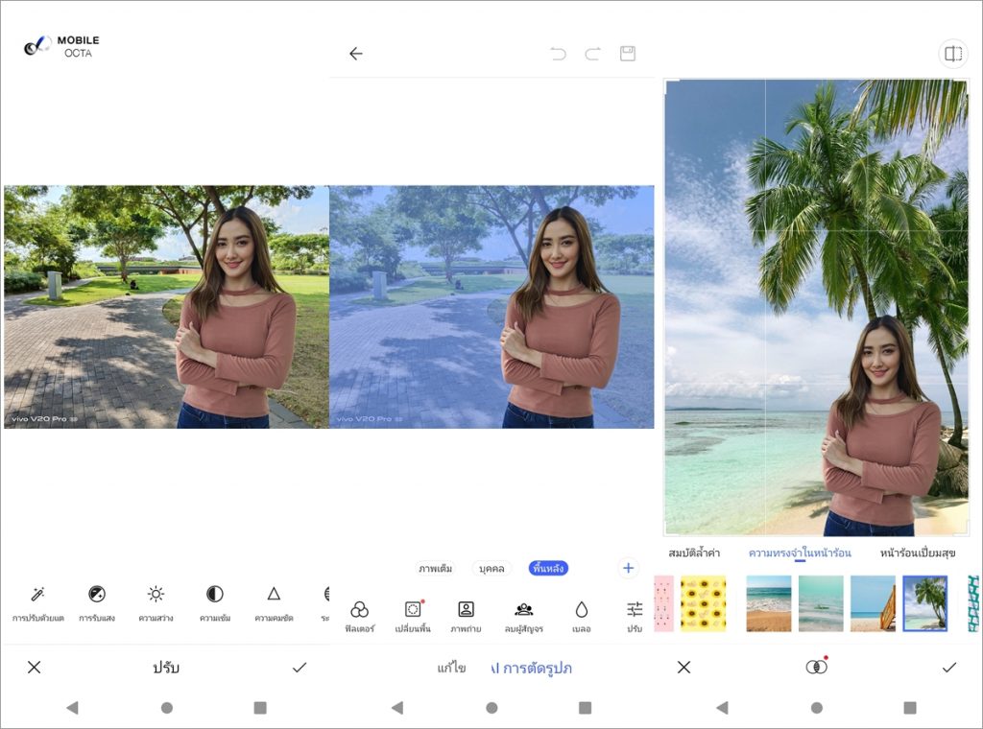Select the 'บุคคล' portrait mode chip

point(491,569)
